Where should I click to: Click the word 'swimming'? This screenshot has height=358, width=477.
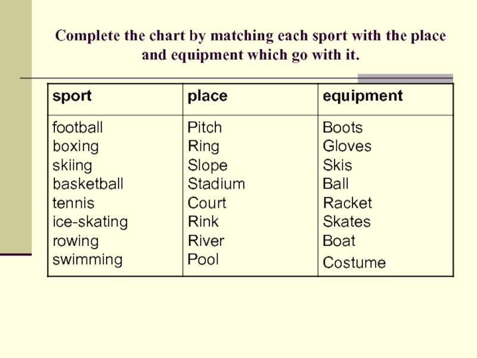tap(88, 260)
